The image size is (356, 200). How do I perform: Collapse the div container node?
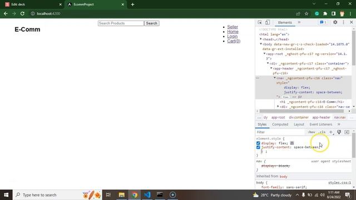click(268, 63)
